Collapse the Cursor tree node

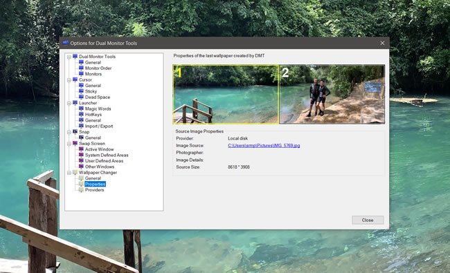coord(69,80)
